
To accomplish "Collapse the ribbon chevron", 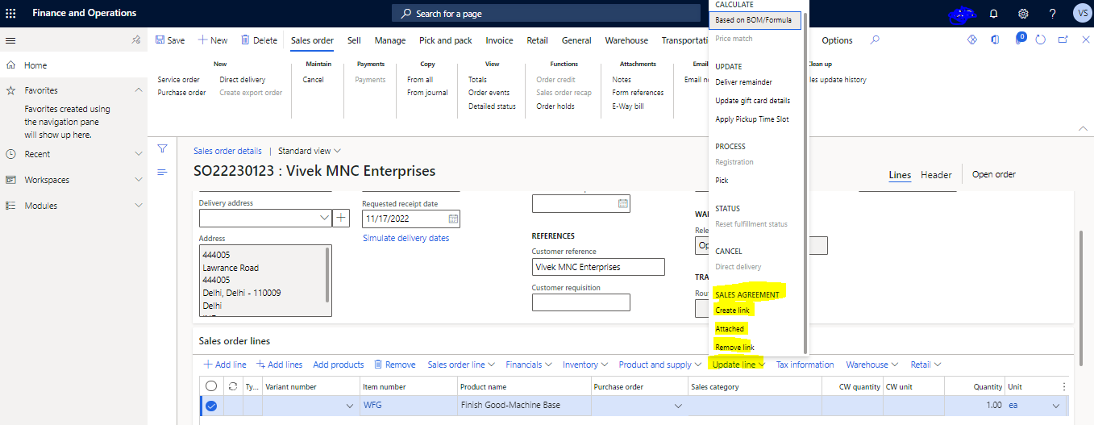I will tap(1083, 128).
